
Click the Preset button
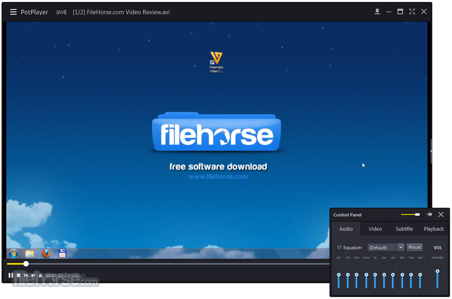[414, 247]
